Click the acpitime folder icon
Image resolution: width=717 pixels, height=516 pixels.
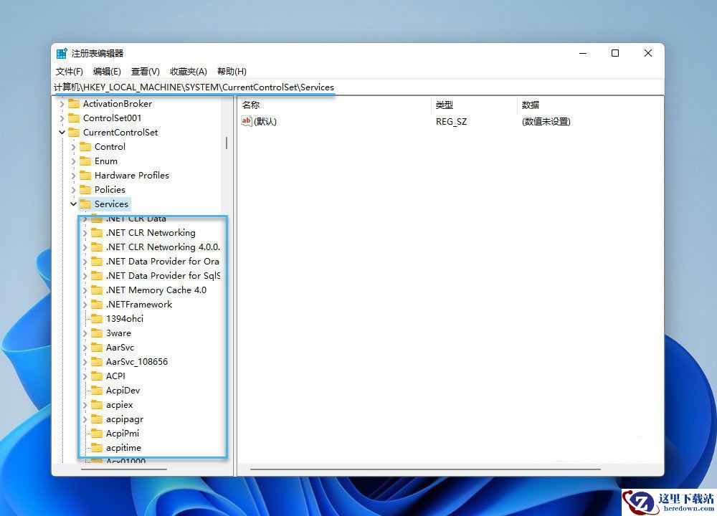click(97, 448)
